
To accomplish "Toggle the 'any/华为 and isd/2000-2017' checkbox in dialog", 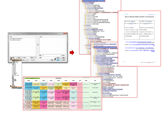I will click(11, 39).
